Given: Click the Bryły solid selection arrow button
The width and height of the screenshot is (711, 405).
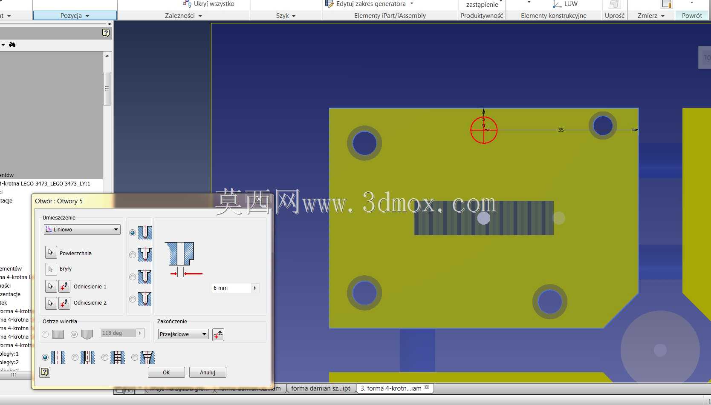Looking at the screenshot, I should point(51,269).
